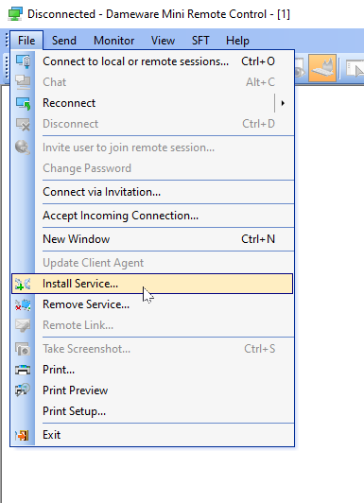This screenshot has width=364, height=503.
Task: Open the Monitor menu
Action: pos(113,41)
